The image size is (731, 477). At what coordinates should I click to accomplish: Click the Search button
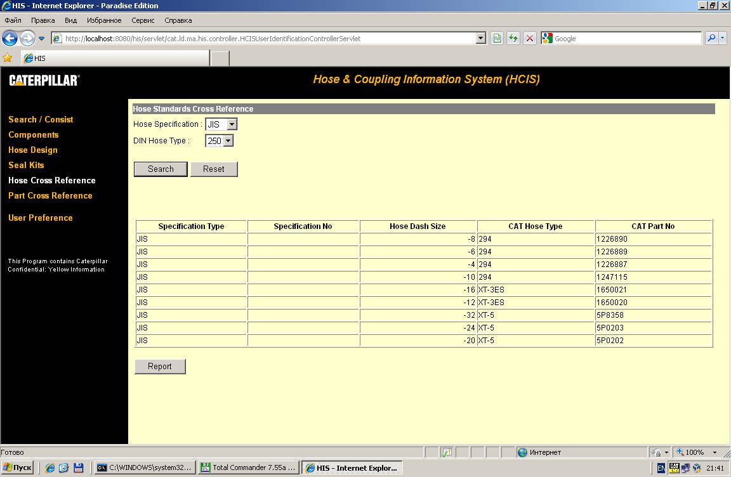(161, 169)
